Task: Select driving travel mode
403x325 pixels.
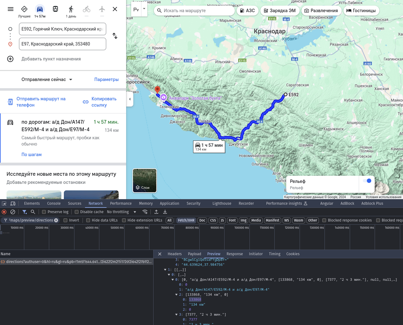Action: 40,9
